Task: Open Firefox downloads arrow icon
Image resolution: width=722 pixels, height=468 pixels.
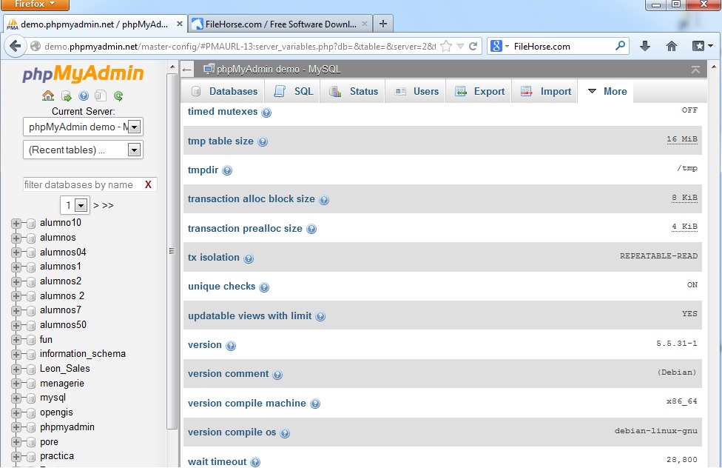Action: tap(645, 46)
